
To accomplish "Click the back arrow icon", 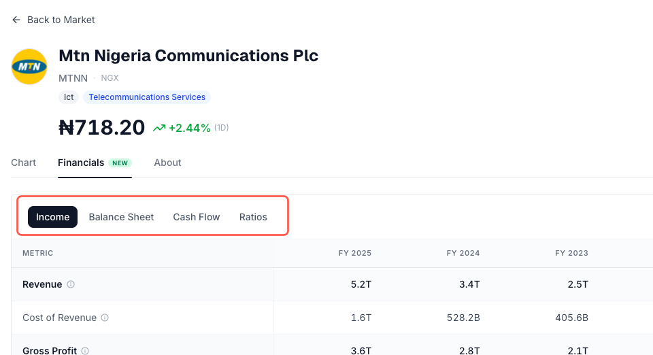I will click(16, 20).
